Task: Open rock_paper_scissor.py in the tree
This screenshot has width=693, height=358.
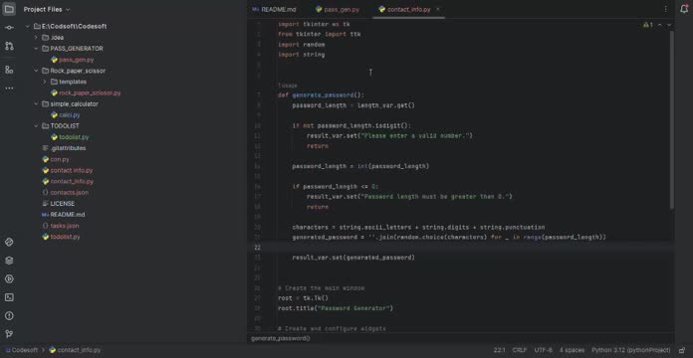Action: click(x=90, y=93)
